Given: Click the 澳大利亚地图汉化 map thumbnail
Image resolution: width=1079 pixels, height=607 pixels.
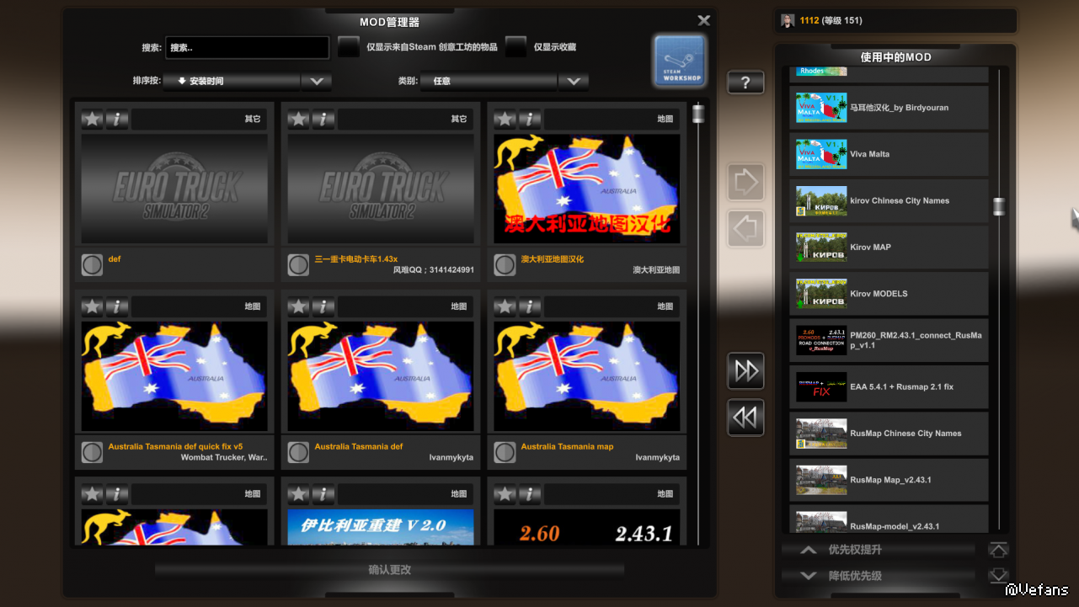Looking at the screenshot, I should 587,189.
